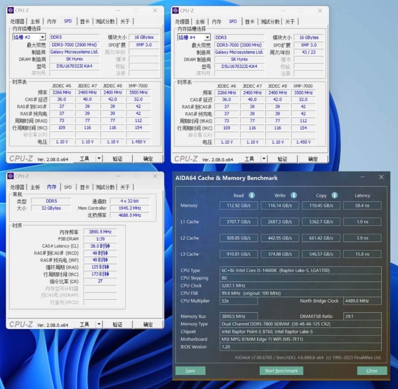Click L2 Cache read 928.85 GB/s
398x389 pixels.
click(x=238, y=238)
